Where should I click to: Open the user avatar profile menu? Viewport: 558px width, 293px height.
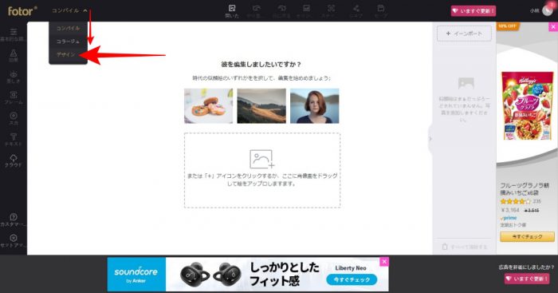coord(547,10)
